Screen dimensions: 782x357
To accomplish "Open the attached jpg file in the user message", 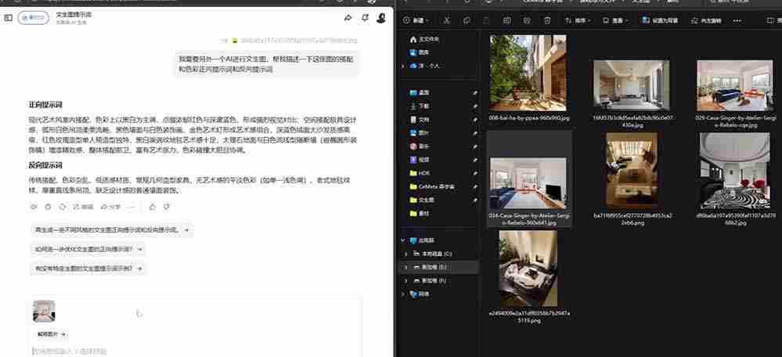I will (294, 41).
